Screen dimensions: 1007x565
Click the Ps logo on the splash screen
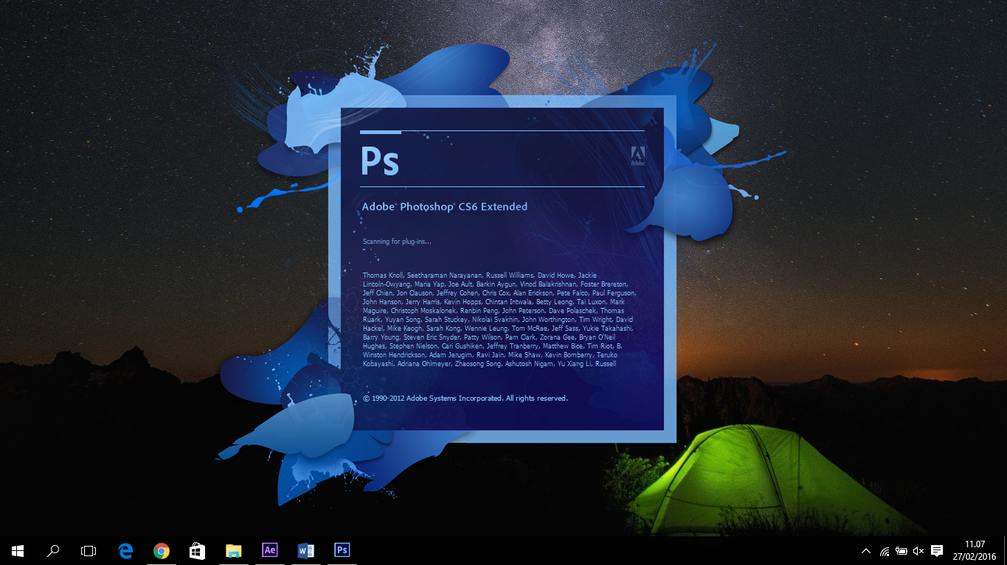point(380,161)
